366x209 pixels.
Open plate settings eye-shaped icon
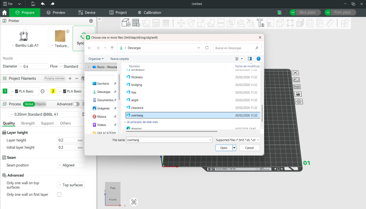299,101
